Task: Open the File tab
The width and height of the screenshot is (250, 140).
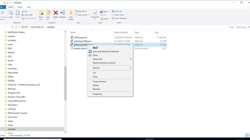Action: (x=2, y=7)
